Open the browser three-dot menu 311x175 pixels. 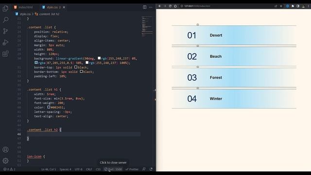309,6
